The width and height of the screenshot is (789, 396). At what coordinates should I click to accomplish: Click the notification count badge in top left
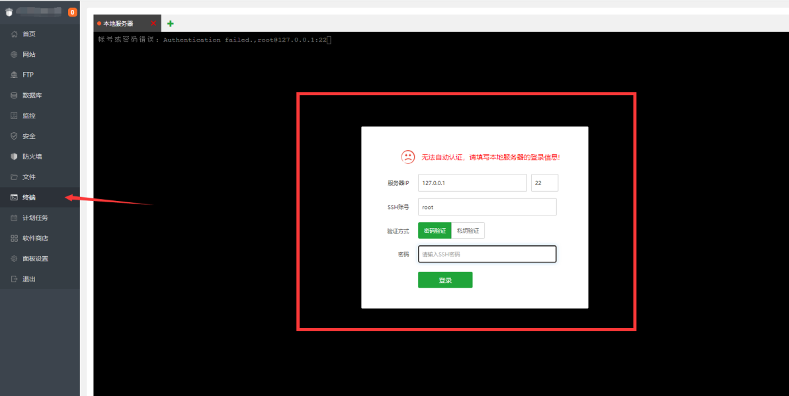click(72, 11)
